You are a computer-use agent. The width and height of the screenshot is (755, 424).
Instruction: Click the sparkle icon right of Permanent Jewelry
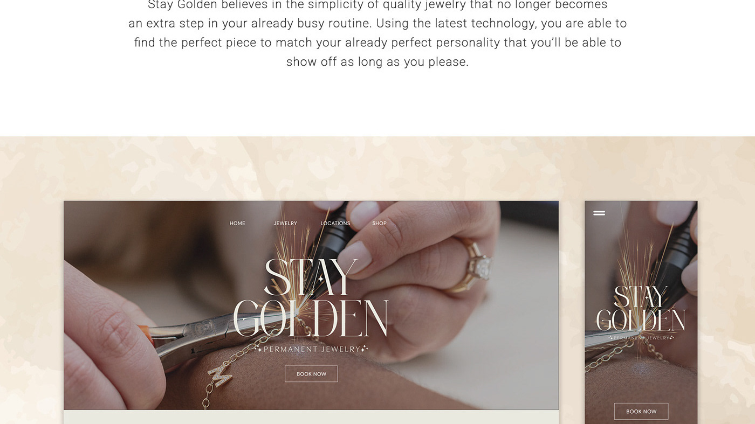point(364,349)
